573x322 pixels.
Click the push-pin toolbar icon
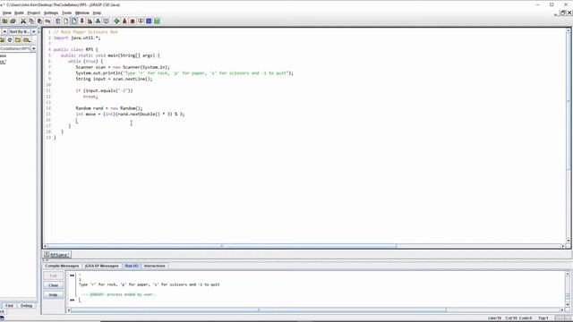coord(81,21)
